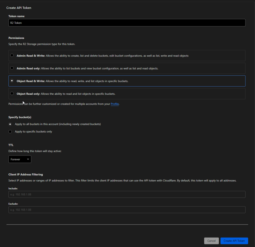Click the Client IP Address Filtering heading
The height and width of the screenshot is (247, 255).
click(x=25, y=175)
